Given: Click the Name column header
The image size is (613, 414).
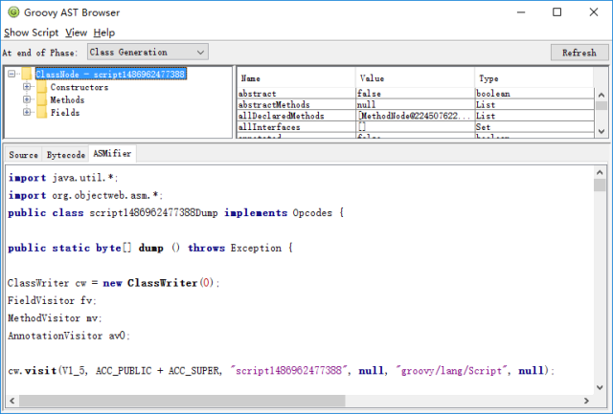Looking at the screenshot, I should tap(296, 78).
